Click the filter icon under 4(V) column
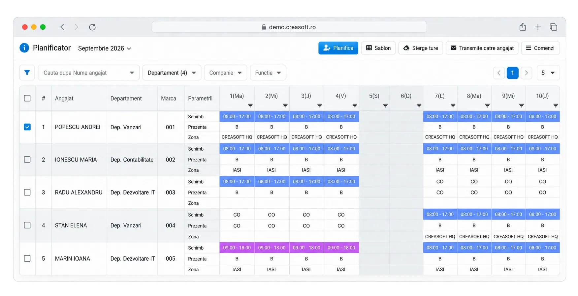Screen dimensions: 578x296 (x=355, y=105)
